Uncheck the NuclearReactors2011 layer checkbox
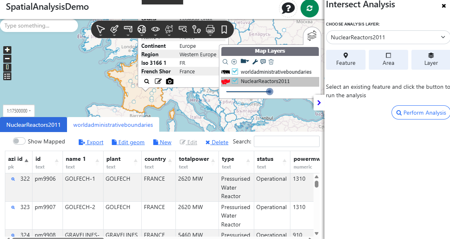The height and width of the screenshot is (239, 450). [235, 81]
